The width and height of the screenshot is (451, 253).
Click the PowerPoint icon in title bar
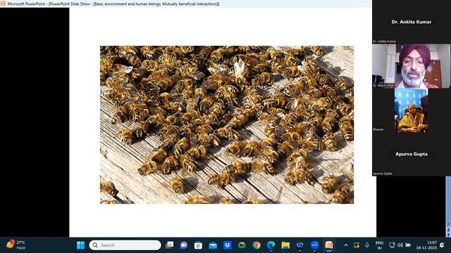[x=3, y=4]
